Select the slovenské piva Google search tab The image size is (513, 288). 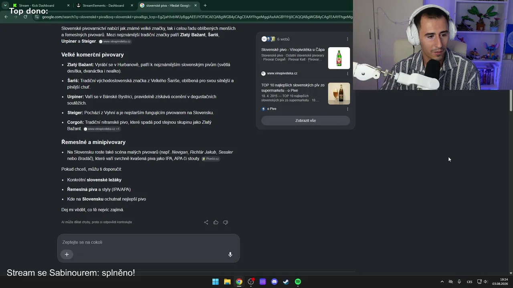pyautogui.click(x=168, y=6)
